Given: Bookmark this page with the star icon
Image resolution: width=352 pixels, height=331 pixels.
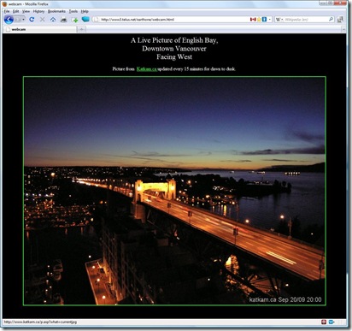Looking at the screenshot, I should pyautogui.click(x=259, y=20).
